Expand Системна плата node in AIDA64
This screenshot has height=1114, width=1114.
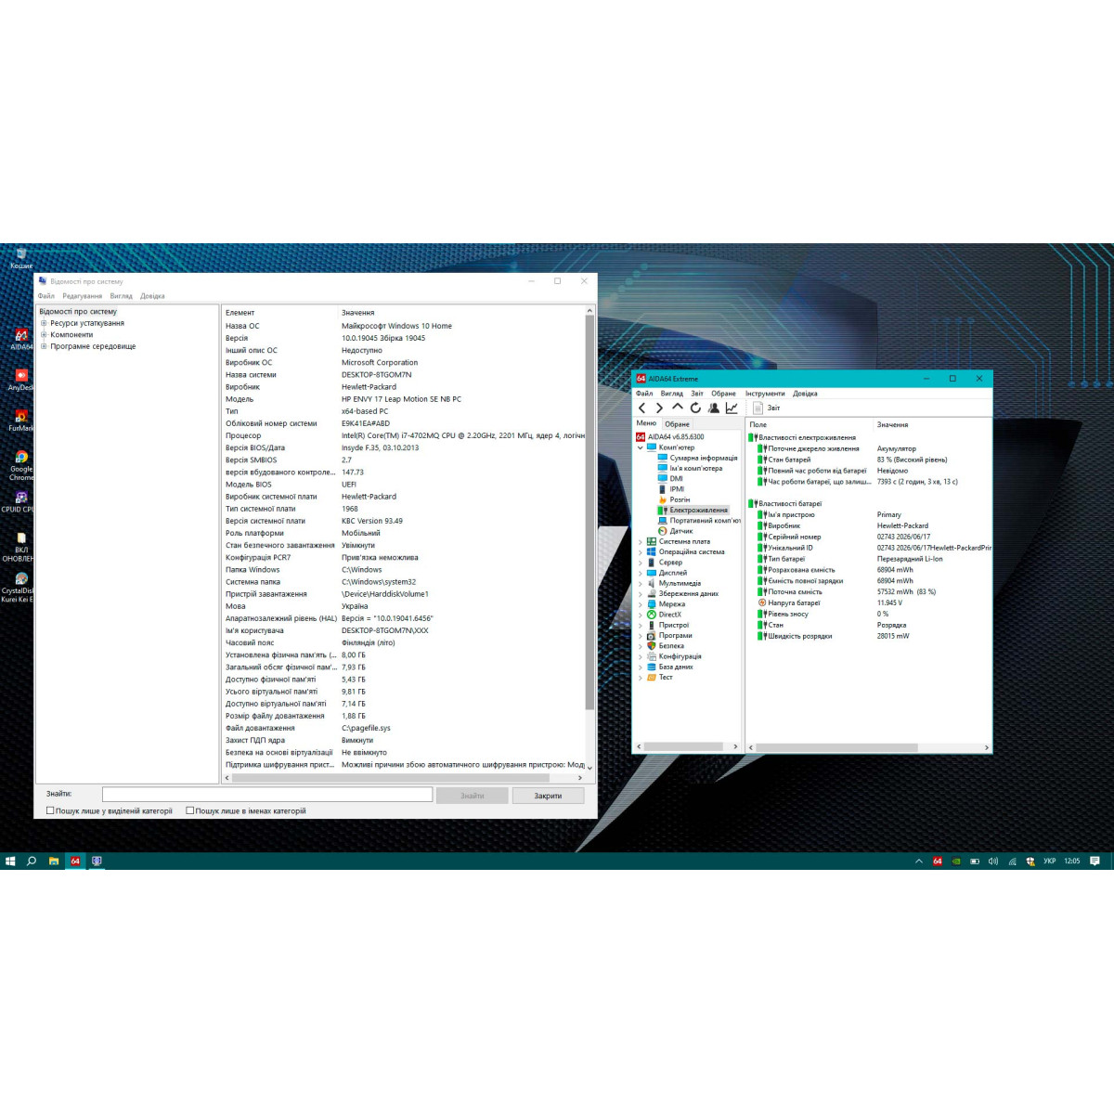point(640,541)
